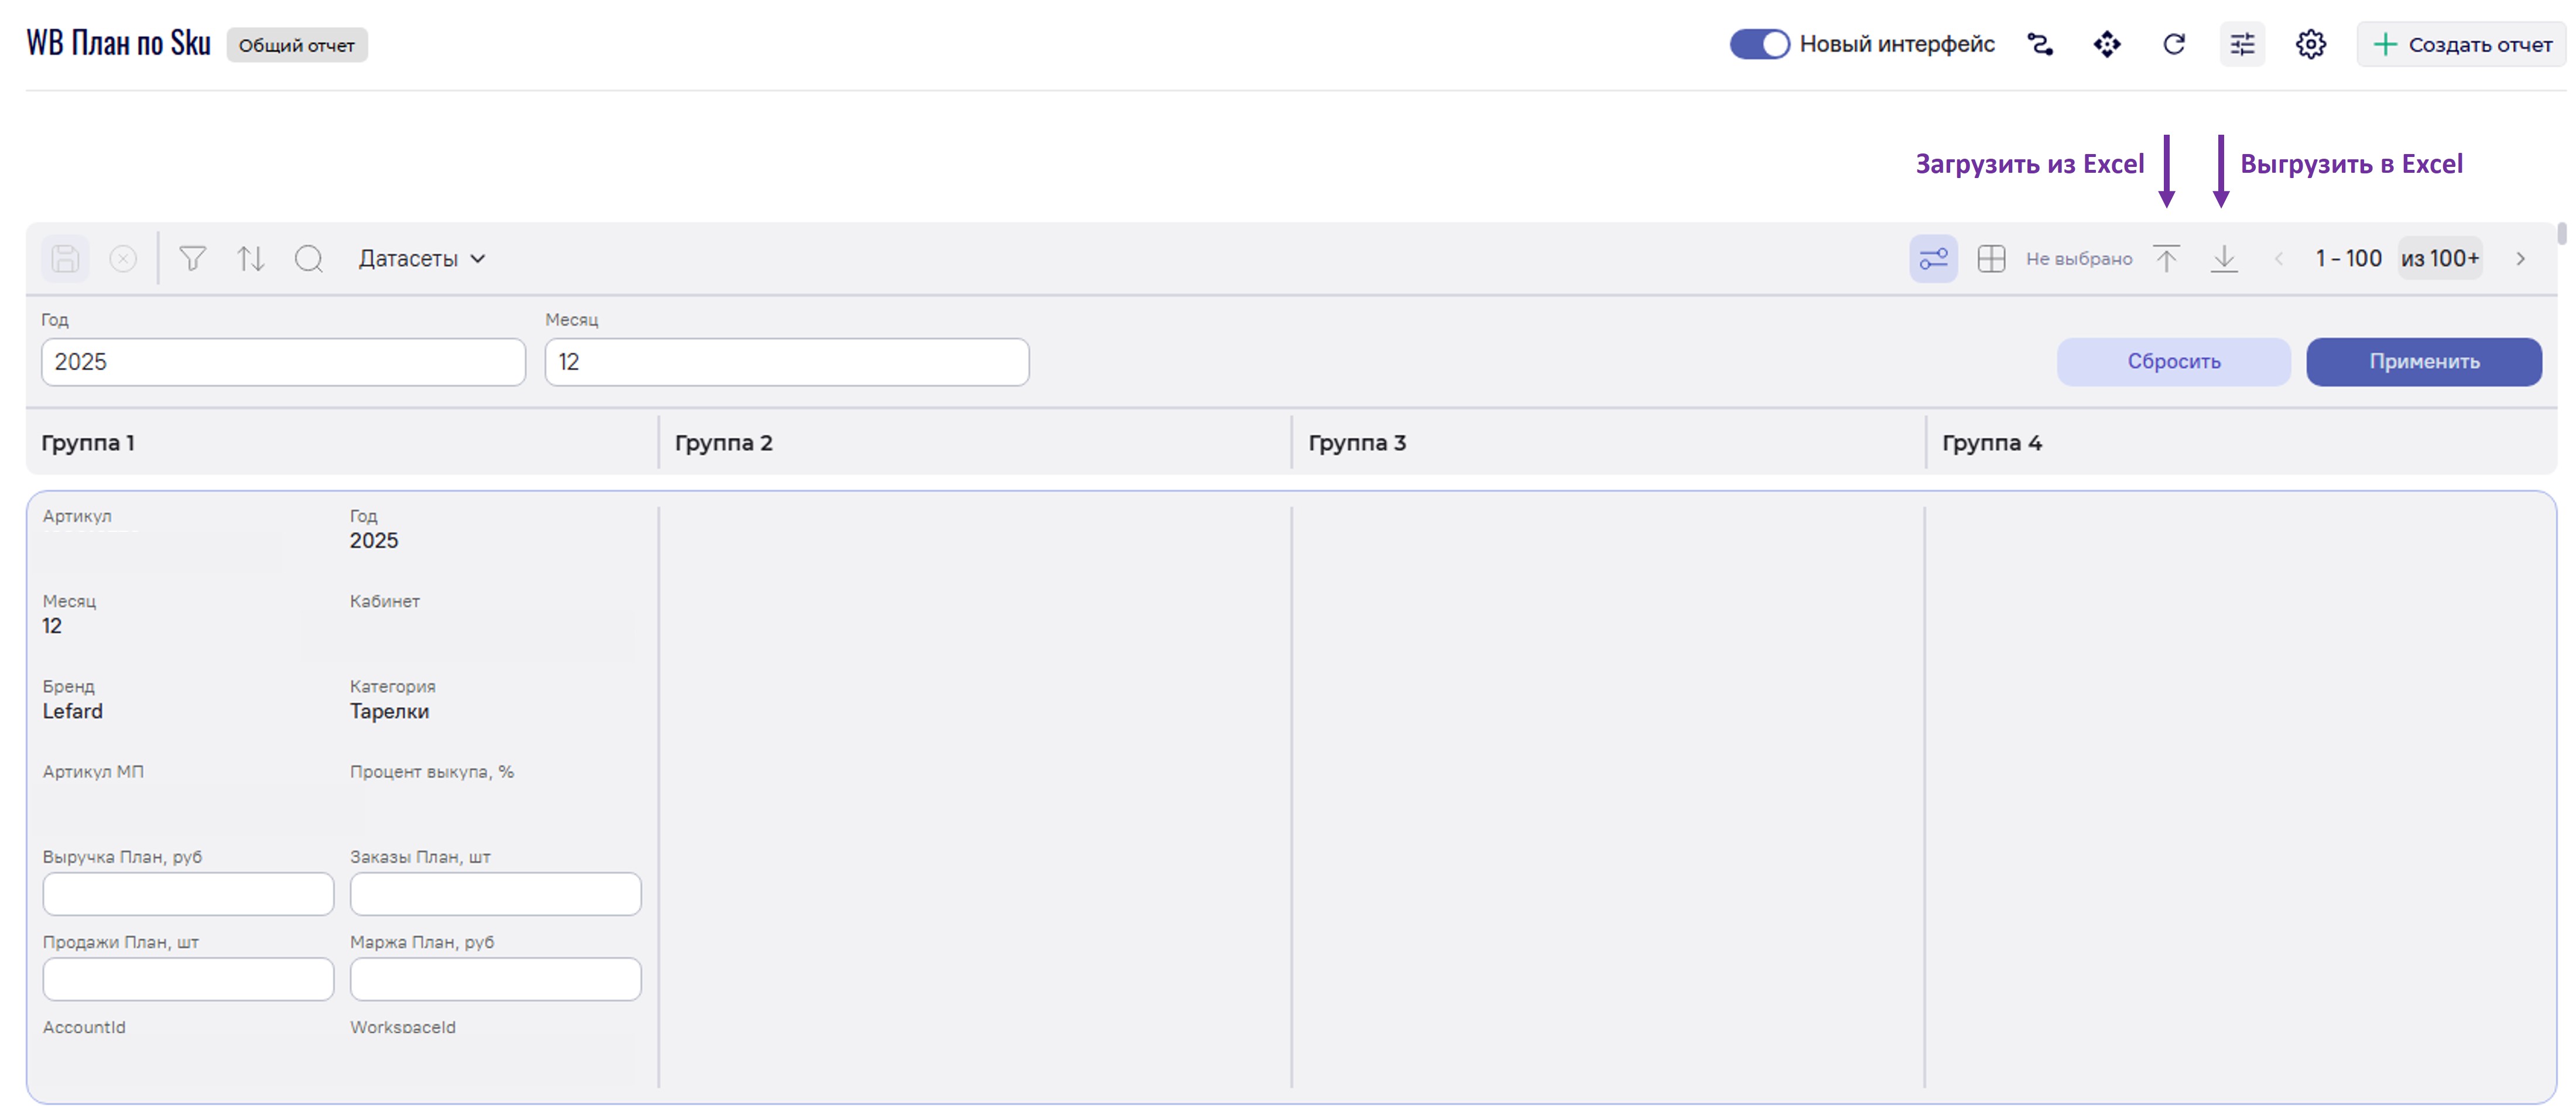This screenshot has width=2576, height=1117.
Task: Go to next page chevron
Action: click(2520, 259)
